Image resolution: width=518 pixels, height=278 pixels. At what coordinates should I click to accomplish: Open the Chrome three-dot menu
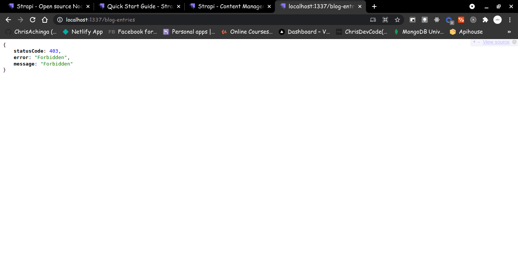point(510,20)
